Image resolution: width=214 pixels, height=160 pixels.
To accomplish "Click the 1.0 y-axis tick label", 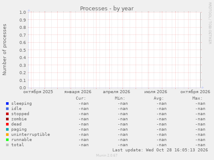I will 23,12.
